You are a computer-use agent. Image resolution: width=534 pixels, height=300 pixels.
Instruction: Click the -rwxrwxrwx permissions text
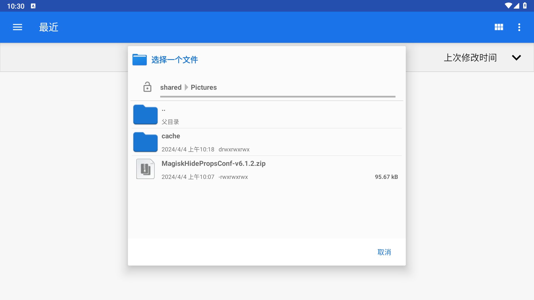pyautogui.click(x=233, y=177)
